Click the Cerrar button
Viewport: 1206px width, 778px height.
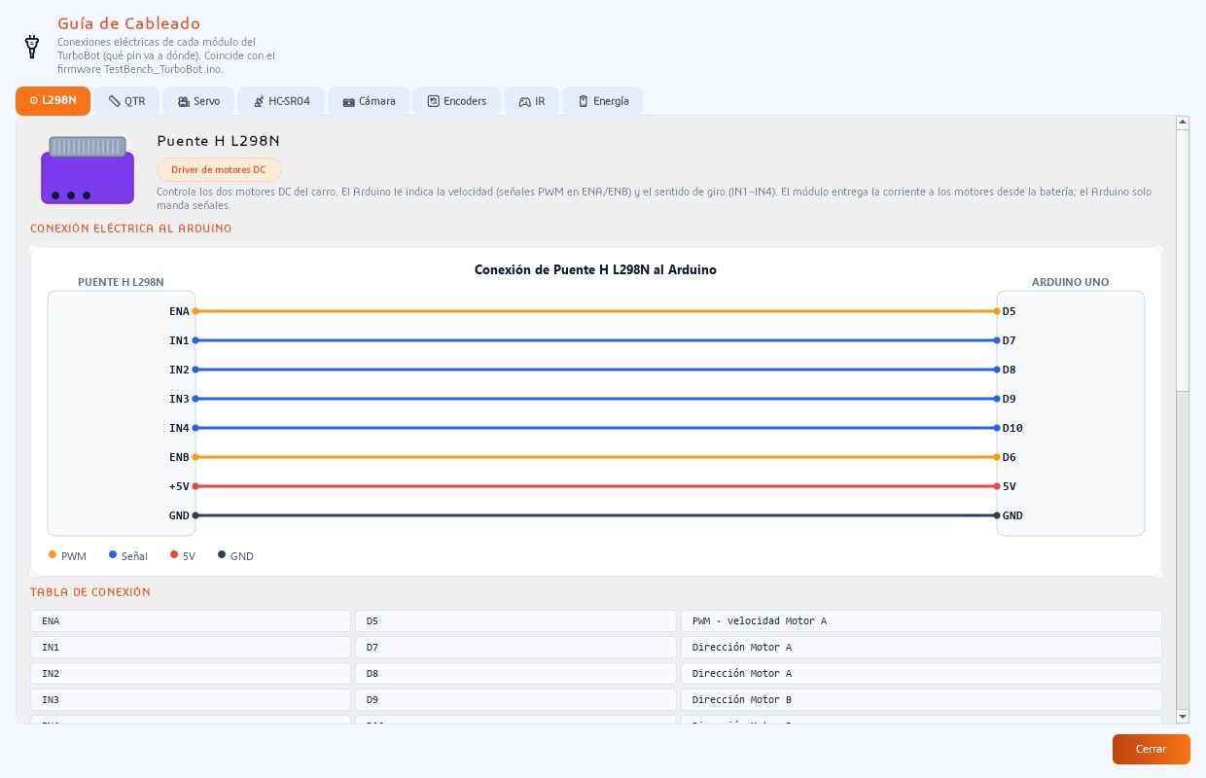coord(1151,749)
